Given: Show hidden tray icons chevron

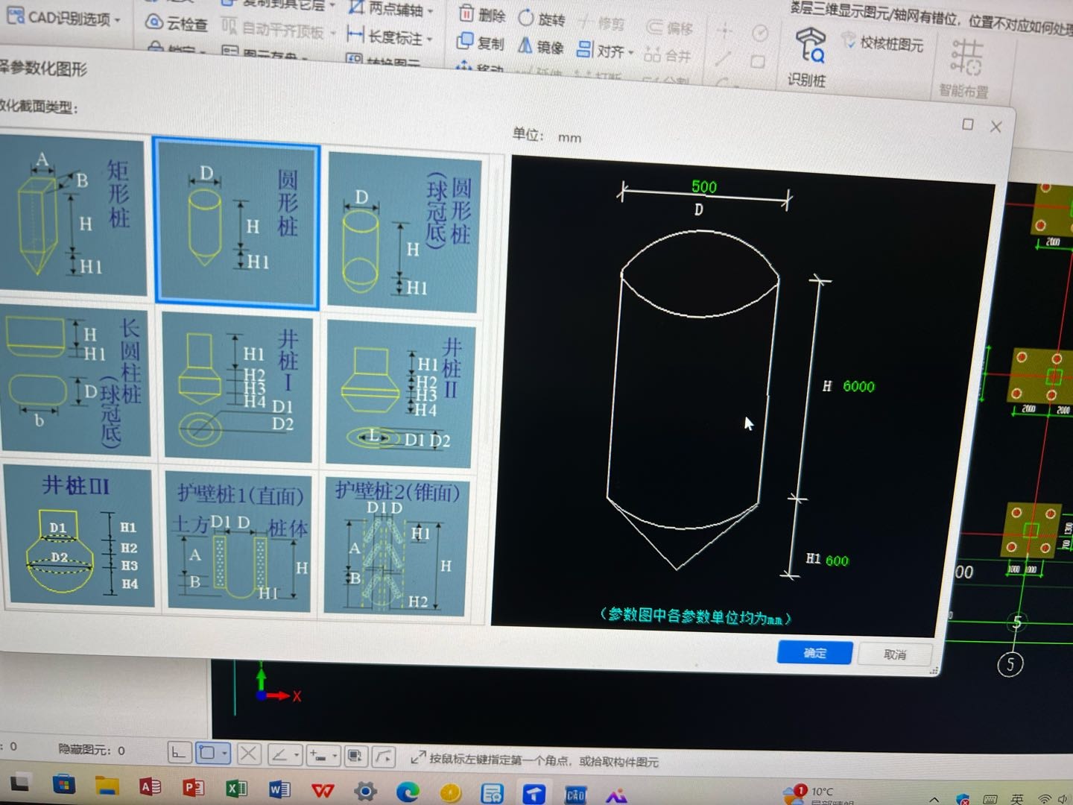Looking at the screenshot, I should point(934,800).
